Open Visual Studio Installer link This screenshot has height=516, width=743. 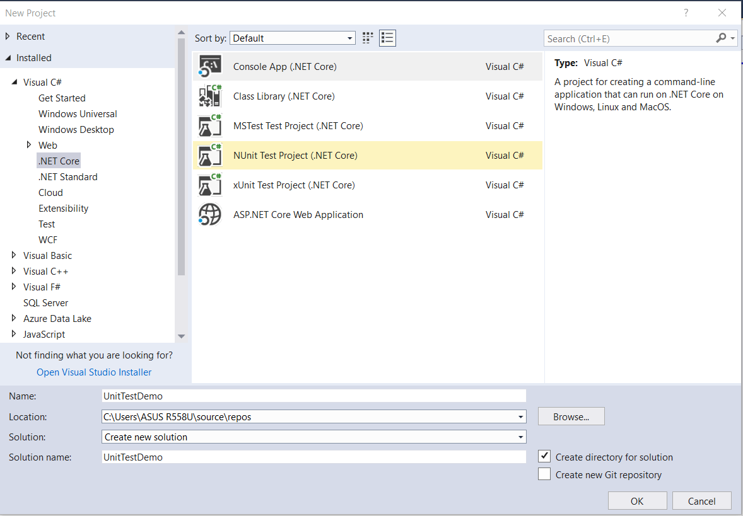point(93,372)
